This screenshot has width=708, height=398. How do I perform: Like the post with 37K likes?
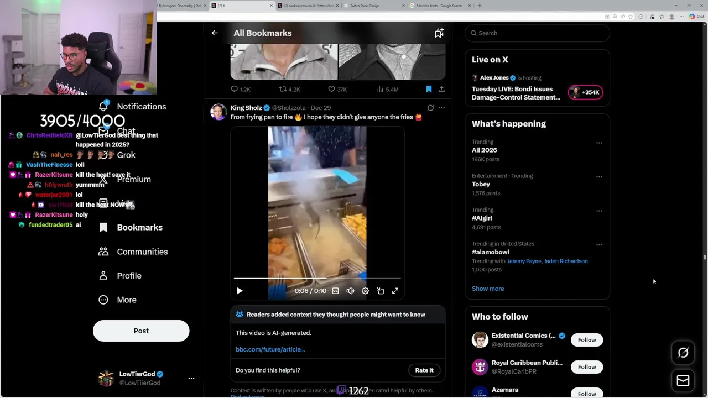pyautogui.click(x=337, y=89)
